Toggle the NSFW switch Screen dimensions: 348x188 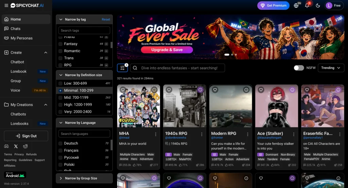[299, 68]
